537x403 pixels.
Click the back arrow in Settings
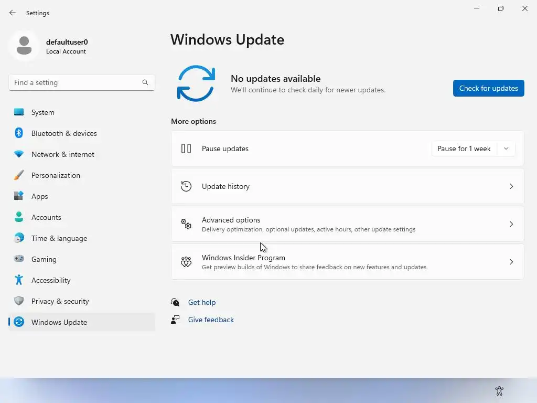[13, 13]
